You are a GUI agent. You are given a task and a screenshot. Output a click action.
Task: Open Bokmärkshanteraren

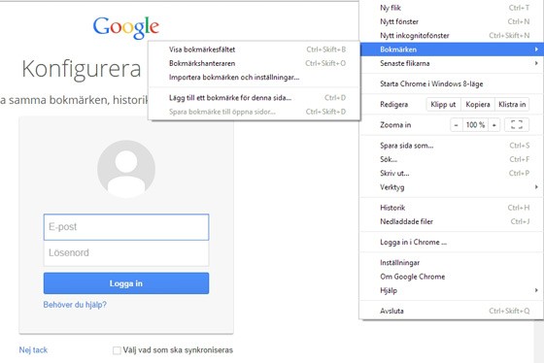click(x=255, y=63)
